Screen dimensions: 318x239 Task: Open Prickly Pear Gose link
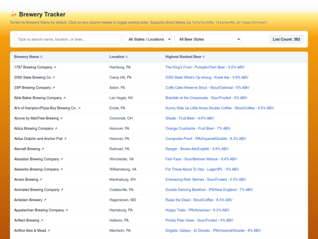click(200, 220)
